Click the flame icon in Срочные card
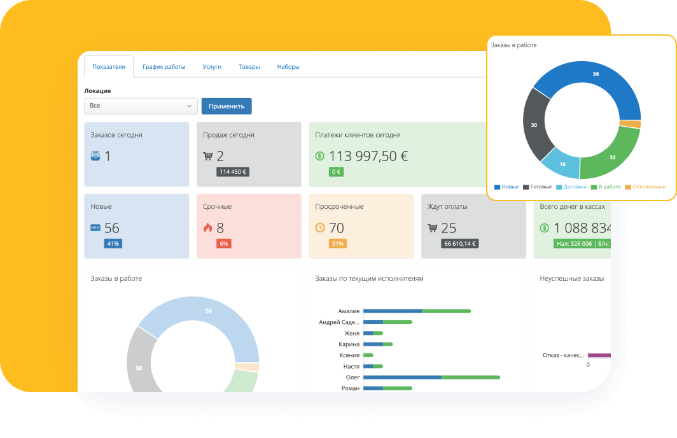 [207, 227]
